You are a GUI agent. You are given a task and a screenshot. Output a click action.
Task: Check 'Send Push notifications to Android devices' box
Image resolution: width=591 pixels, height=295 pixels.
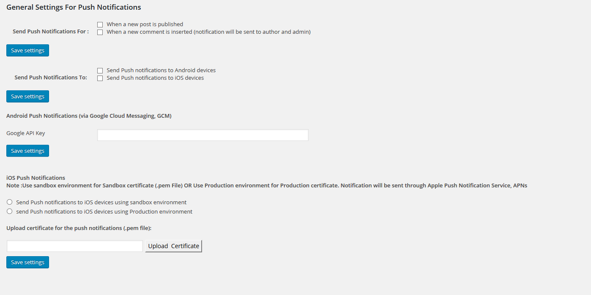point(100,70)
